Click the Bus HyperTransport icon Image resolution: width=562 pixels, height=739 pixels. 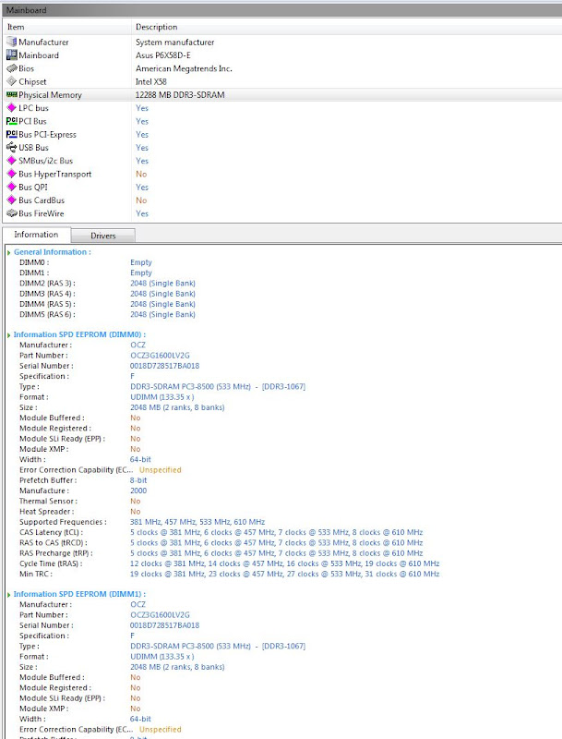point(12,174)
